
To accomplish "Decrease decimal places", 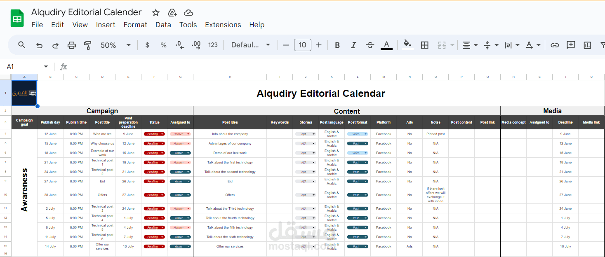I will (180, 45).
